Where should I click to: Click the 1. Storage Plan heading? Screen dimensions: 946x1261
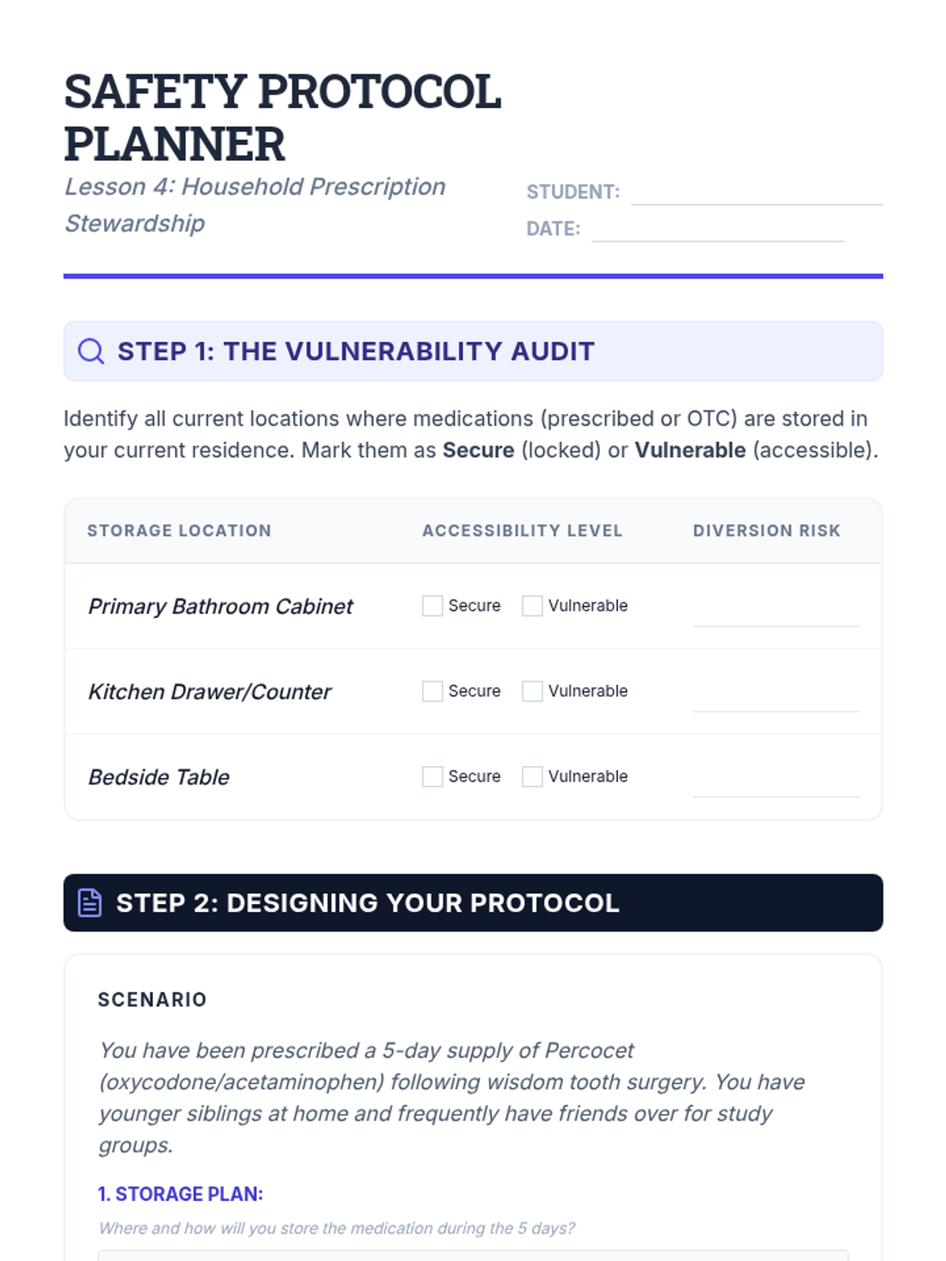tap(180, 1194)
